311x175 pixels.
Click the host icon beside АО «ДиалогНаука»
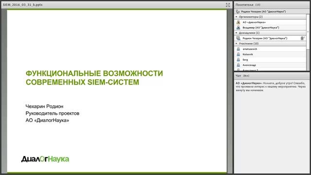tap(238, 22)
